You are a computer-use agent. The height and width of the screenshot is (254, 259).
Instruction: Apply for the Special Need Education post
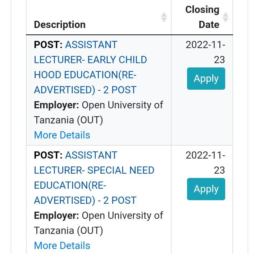tap(206, 189)
